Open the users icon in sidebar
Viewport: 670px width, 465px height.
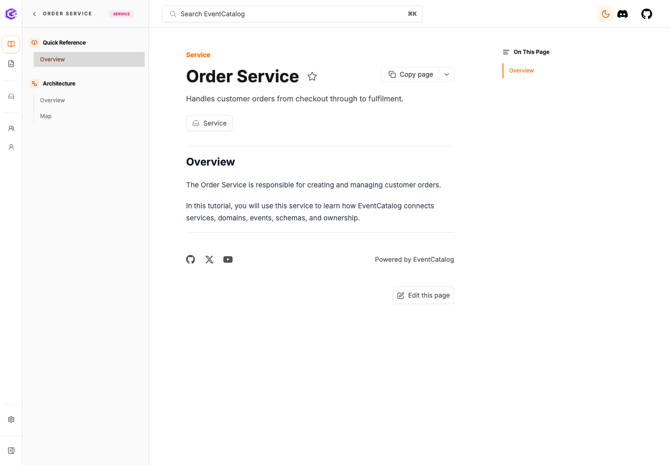pyautogui.click(x=11, y=147)
